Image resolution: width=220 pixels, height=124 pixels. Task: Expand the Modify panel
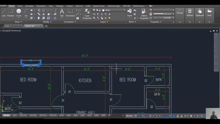coord(47,22)
